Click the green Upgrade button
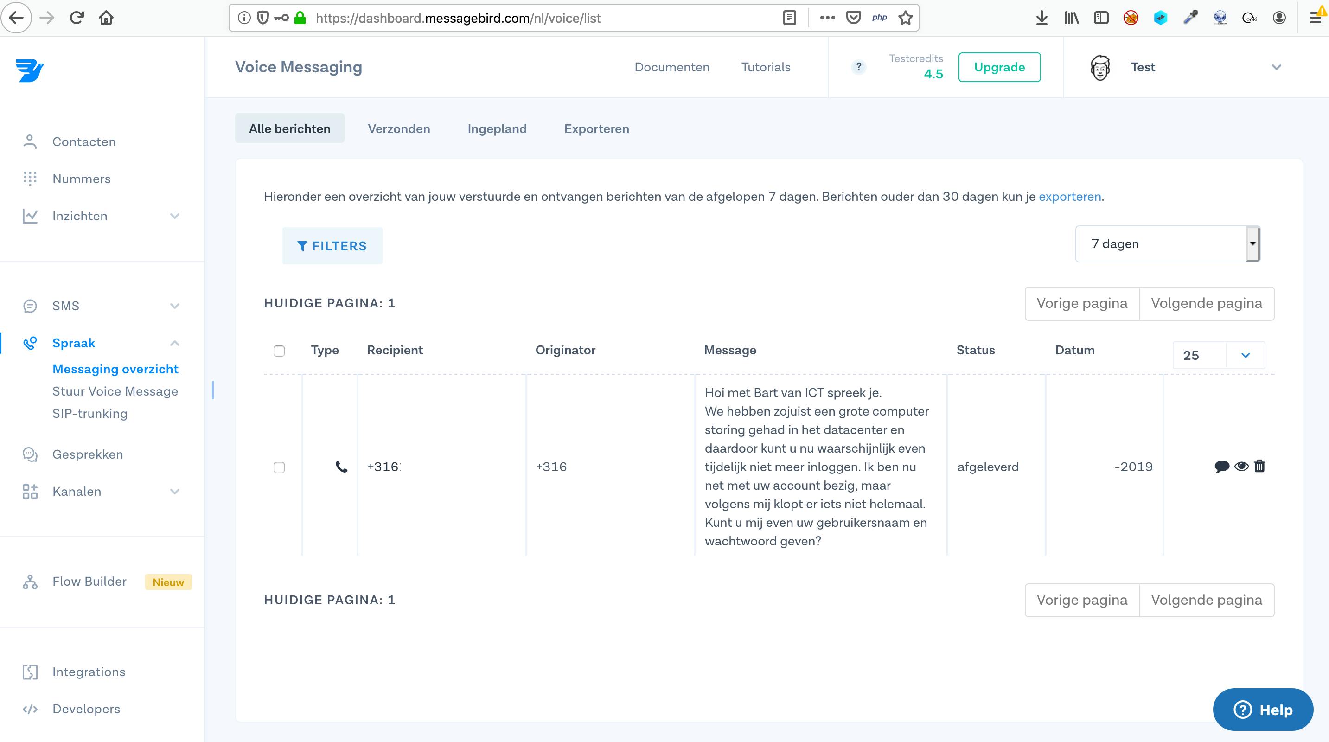 (999, 67)
